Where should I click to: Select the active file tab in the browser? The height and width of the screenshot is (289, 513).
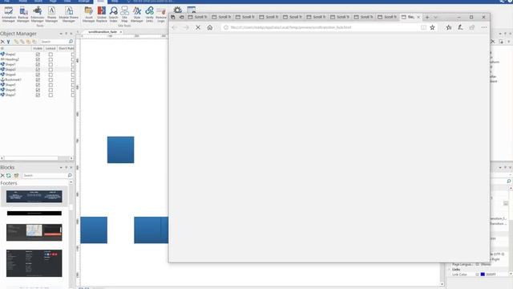410,17
